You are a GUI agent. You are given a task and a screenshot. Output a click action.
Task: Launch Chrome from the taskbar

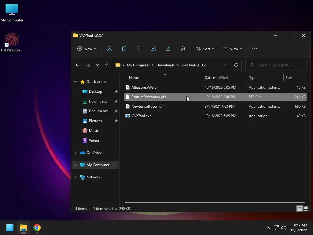[37, 228]
